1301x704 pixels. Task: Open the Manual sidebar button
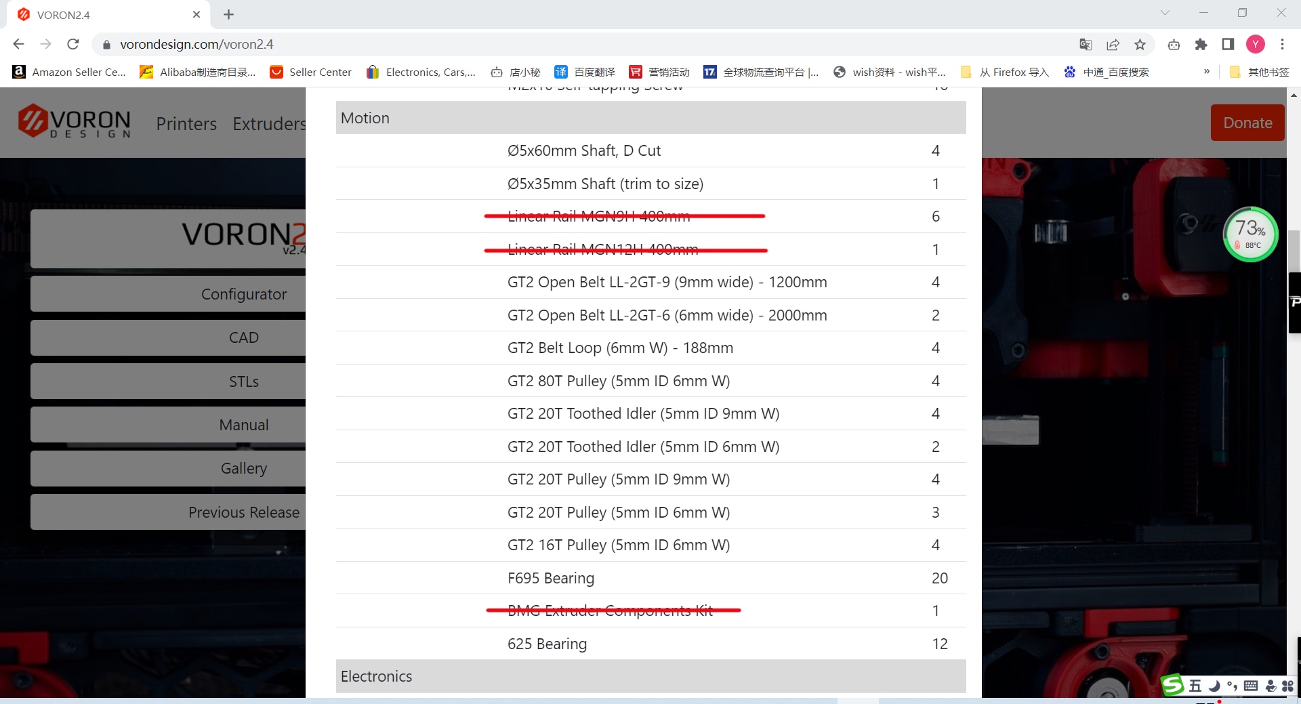tap(168, 425)
